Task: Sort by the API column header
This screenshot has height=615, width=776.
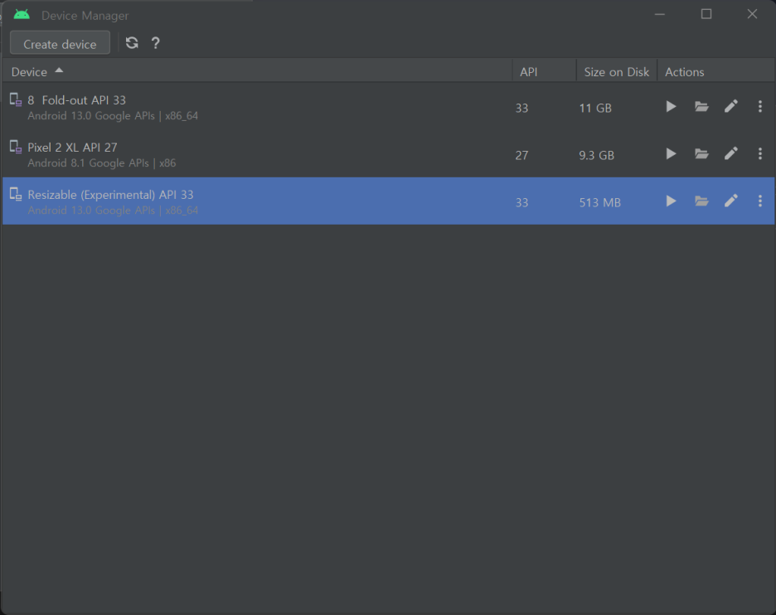Action: click(x=544, y=71)
